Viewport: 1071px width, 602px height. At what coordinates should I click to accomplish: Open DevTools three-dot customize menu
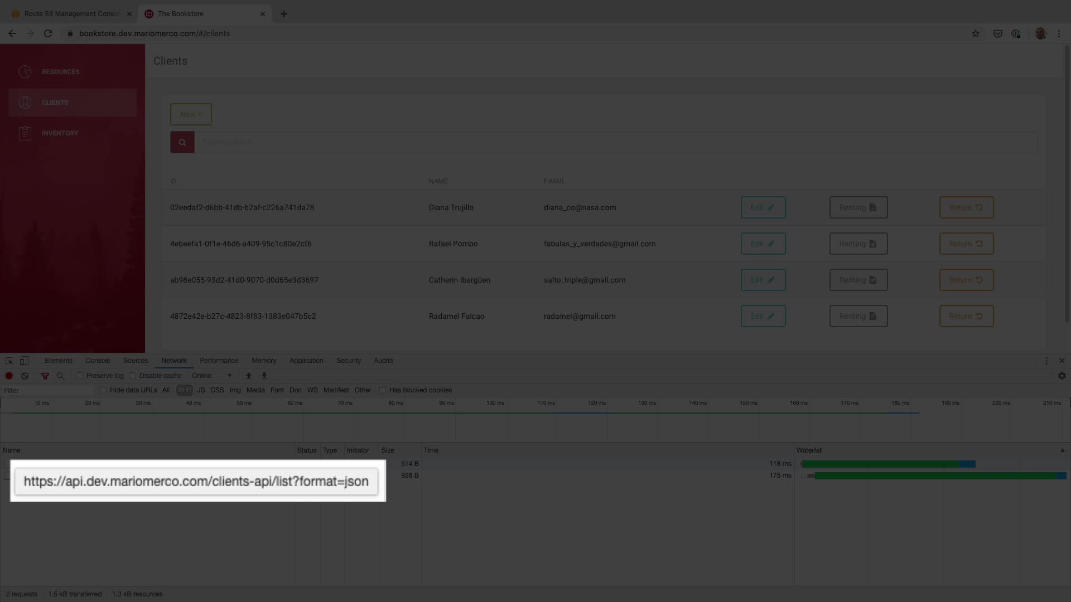pyautogui.click(x=1046, y=361)
